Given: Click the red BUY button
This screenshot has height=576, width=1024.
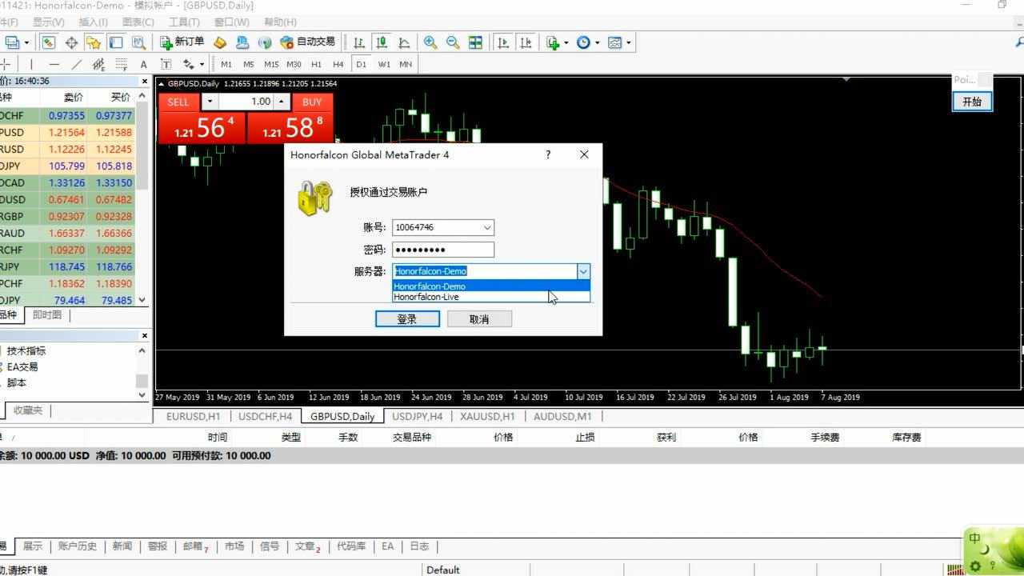Looking at the screenshot, I should pos(312,102).
